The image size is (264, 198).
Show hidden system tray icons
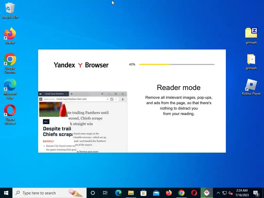tap(218, 193)
